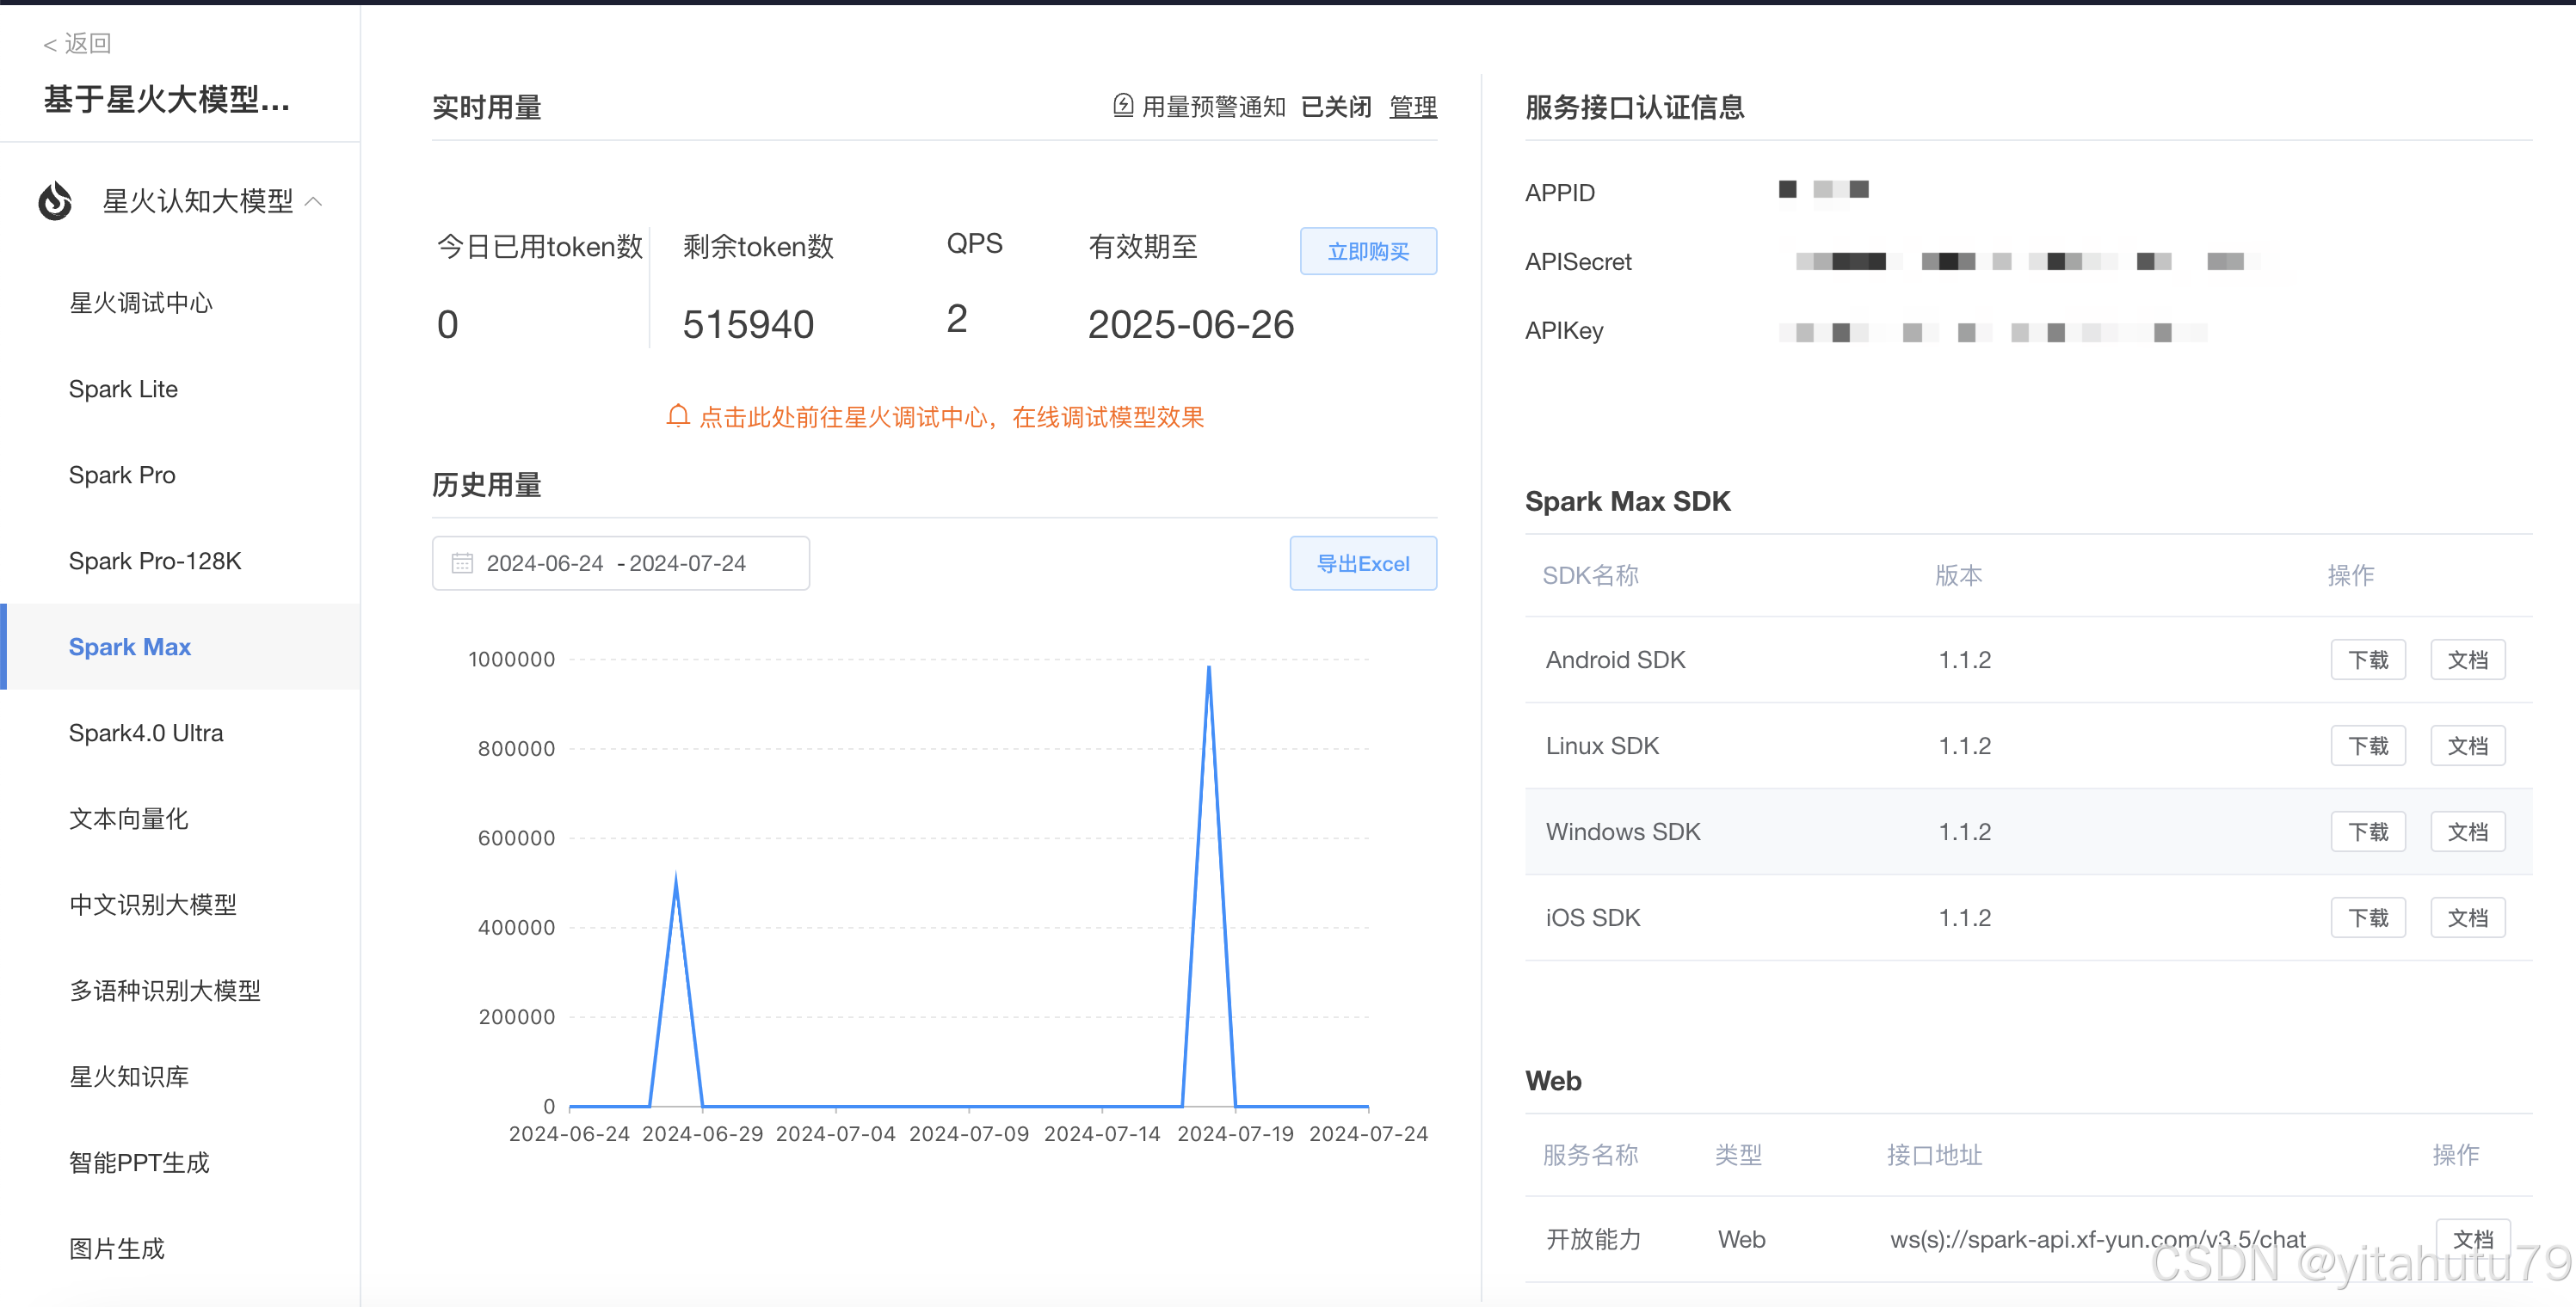This screenshot has width=2576, height=1307.
Task: Click the 导出Excel button
Action: tap(1362, 562)
